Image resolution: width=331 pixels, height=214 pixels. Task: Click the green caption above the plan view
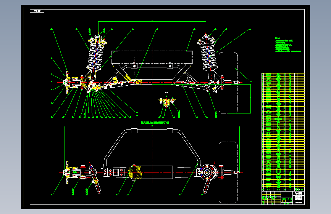pos(155,122)
